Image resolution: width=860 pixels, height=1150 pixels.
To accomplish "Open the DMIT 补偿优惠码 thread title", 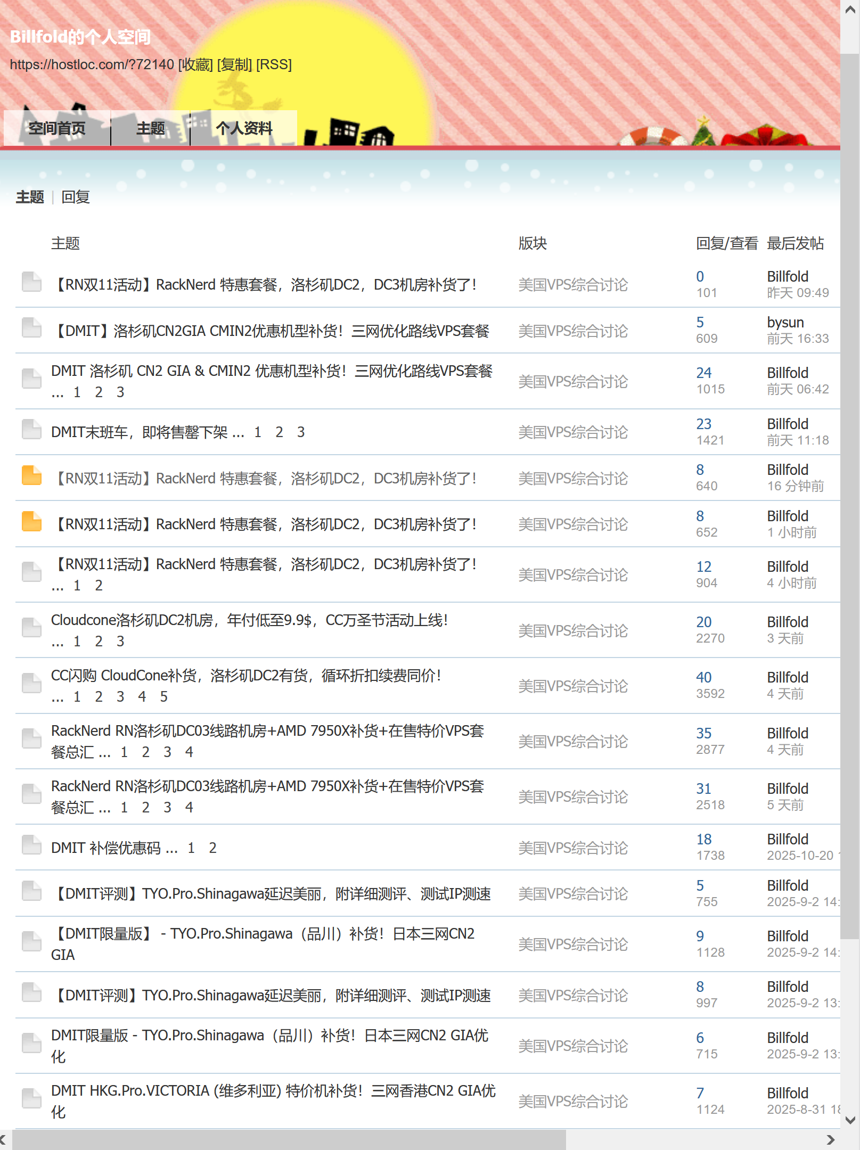I will [x=106, y=848].
